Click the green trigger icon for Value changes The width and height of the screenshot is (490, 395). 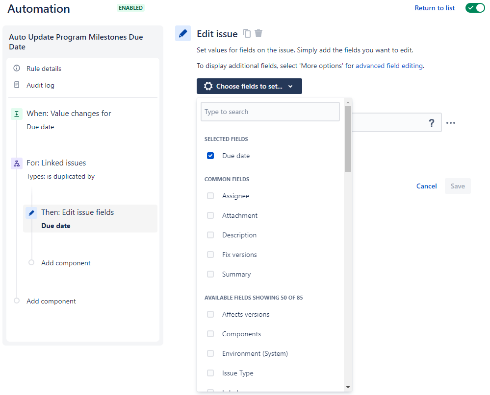[x=17, y=114]
